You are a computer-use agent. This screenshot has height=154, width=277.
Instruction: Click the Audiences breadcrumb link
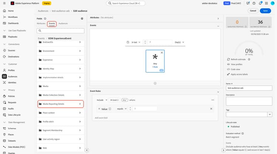pos(43,11)
